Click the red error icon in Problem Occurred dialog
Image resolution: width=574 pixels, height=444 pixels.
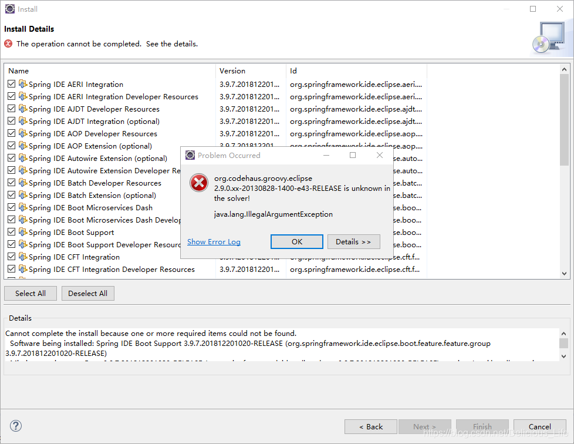pos(199,183)
